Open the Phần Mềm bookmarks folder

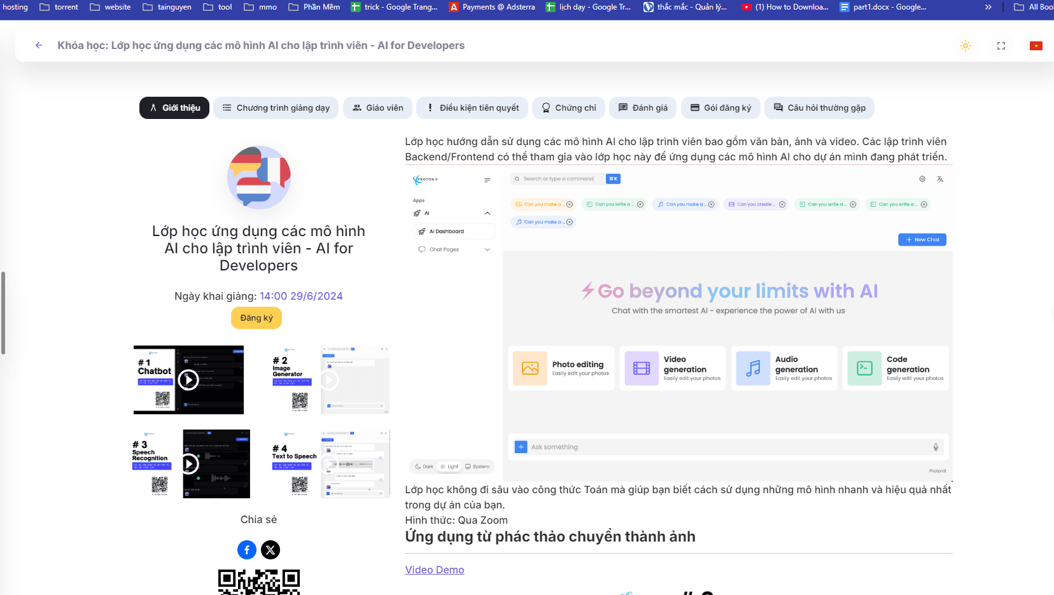point(314,7)
